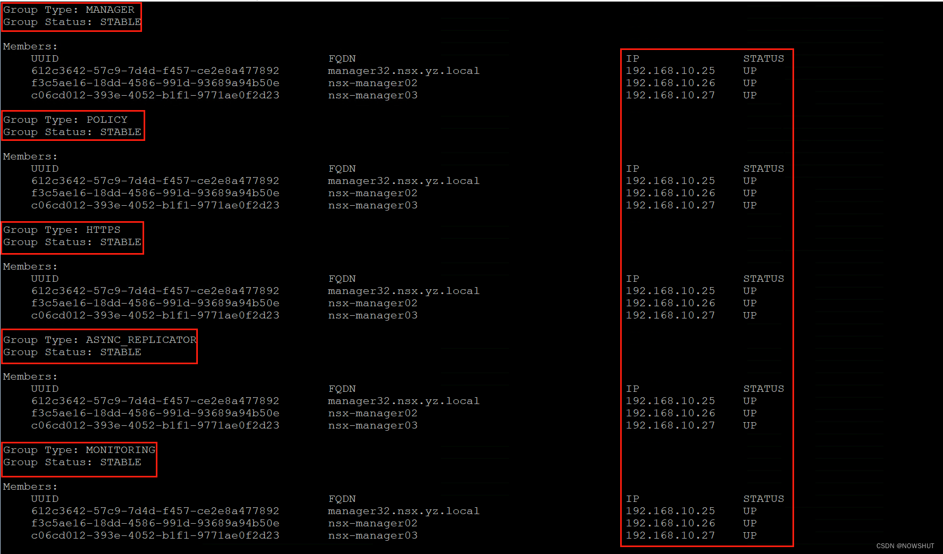Click 'Members:' label of the POLICY group
Viewport: 943px width, 554px height.
point(30,156)
